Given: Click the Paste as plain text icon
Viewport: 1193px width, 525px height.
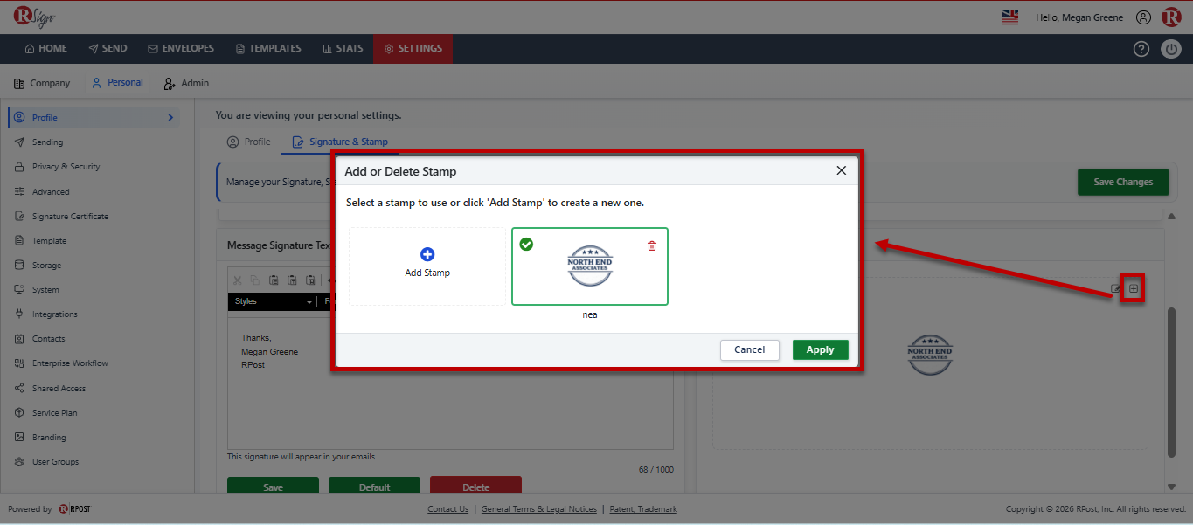Looking at the screenshot, I should [x=292, y=280].
